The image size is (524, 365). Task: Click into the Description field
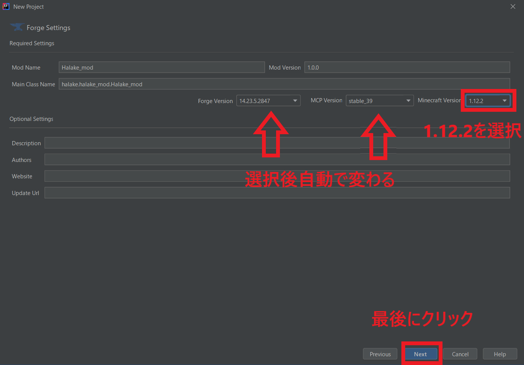[277, 143]
